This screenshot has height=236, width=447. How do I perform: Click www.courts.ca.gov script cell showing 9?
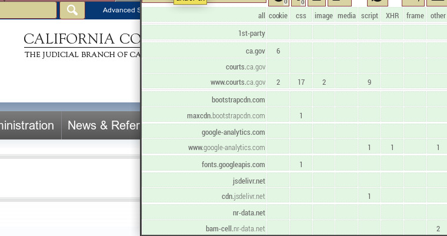click(369, 82)
